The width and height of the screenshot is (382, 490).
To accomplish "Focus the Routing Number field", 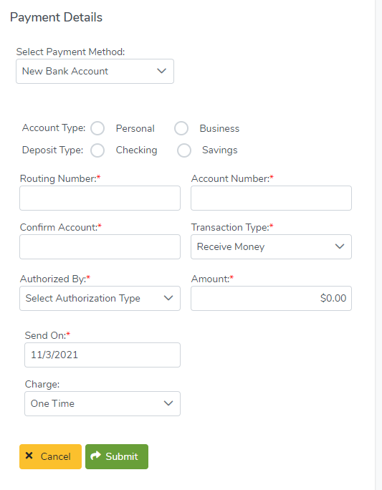I will coord(100,198).
